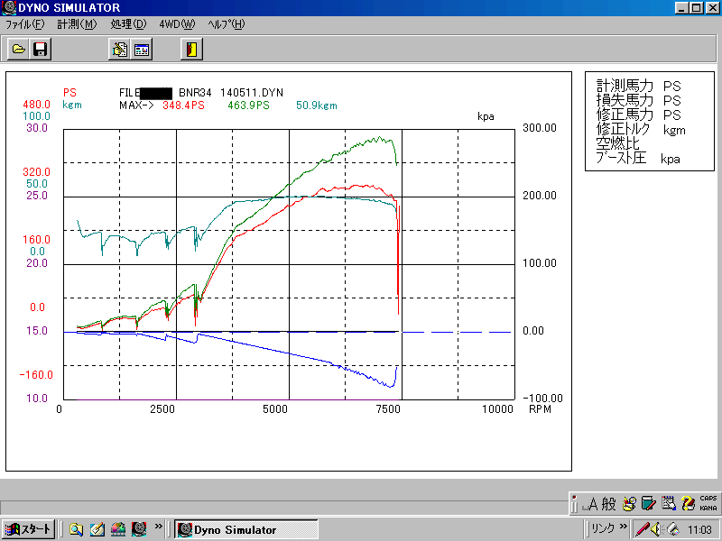Click the save floppy disk icon
Viewport: 722px width, 541px height.
[x=40, y=50]
